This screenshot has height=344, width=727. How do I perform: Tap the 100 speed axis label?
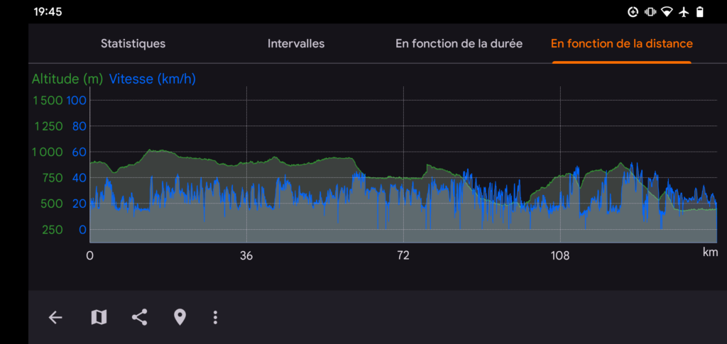pos(77,100)
